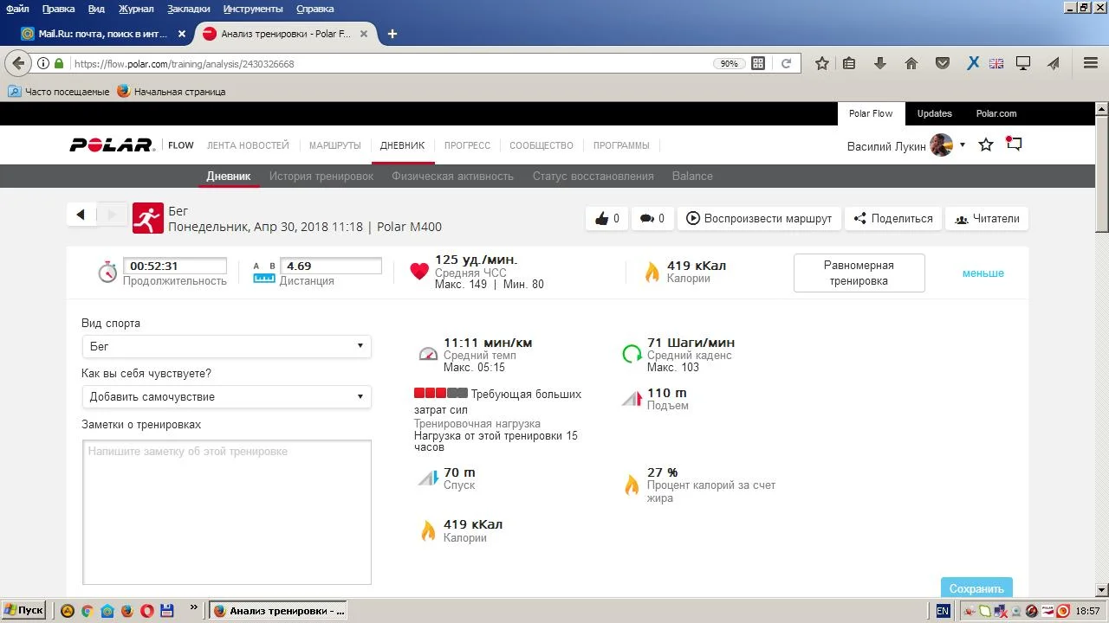Open the Справка menu

click(x=315, y=9)
